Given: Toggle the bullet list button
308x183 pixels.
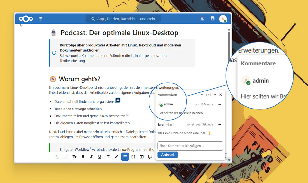Looking at the screenshot, I should pos(125,157).
